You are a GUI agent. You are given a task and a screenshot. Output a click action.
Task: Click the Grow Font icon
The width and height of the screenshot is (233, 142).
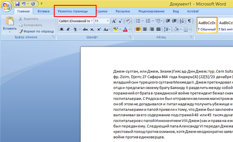(114, 21)
